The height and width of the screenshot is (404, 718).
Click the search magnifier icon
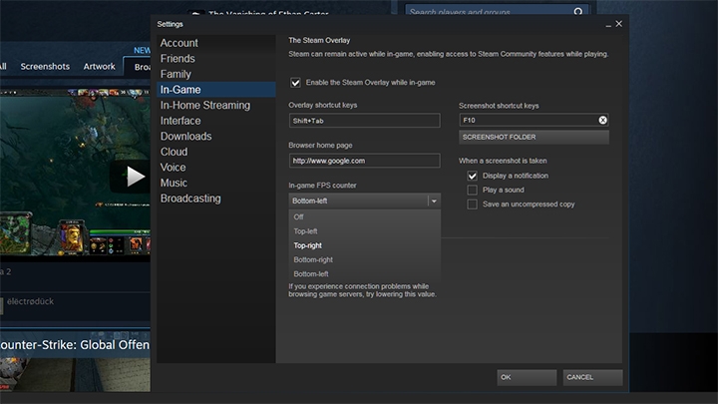(x=578, y=13)
